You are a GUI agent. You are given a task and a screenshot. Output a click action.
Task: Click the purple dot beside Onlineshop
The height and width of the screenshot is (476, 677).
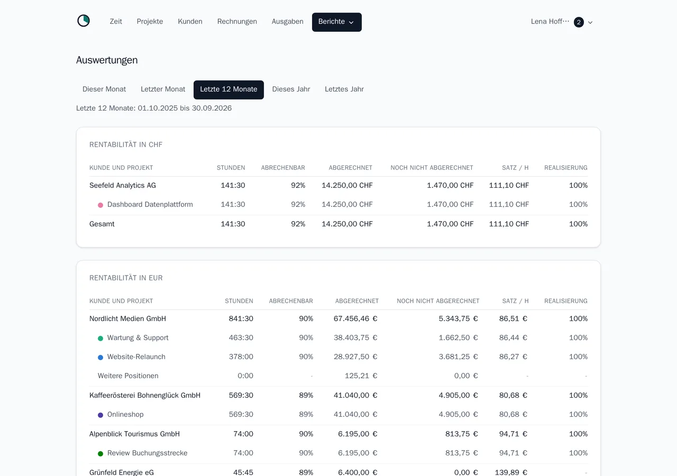(100, 415)
